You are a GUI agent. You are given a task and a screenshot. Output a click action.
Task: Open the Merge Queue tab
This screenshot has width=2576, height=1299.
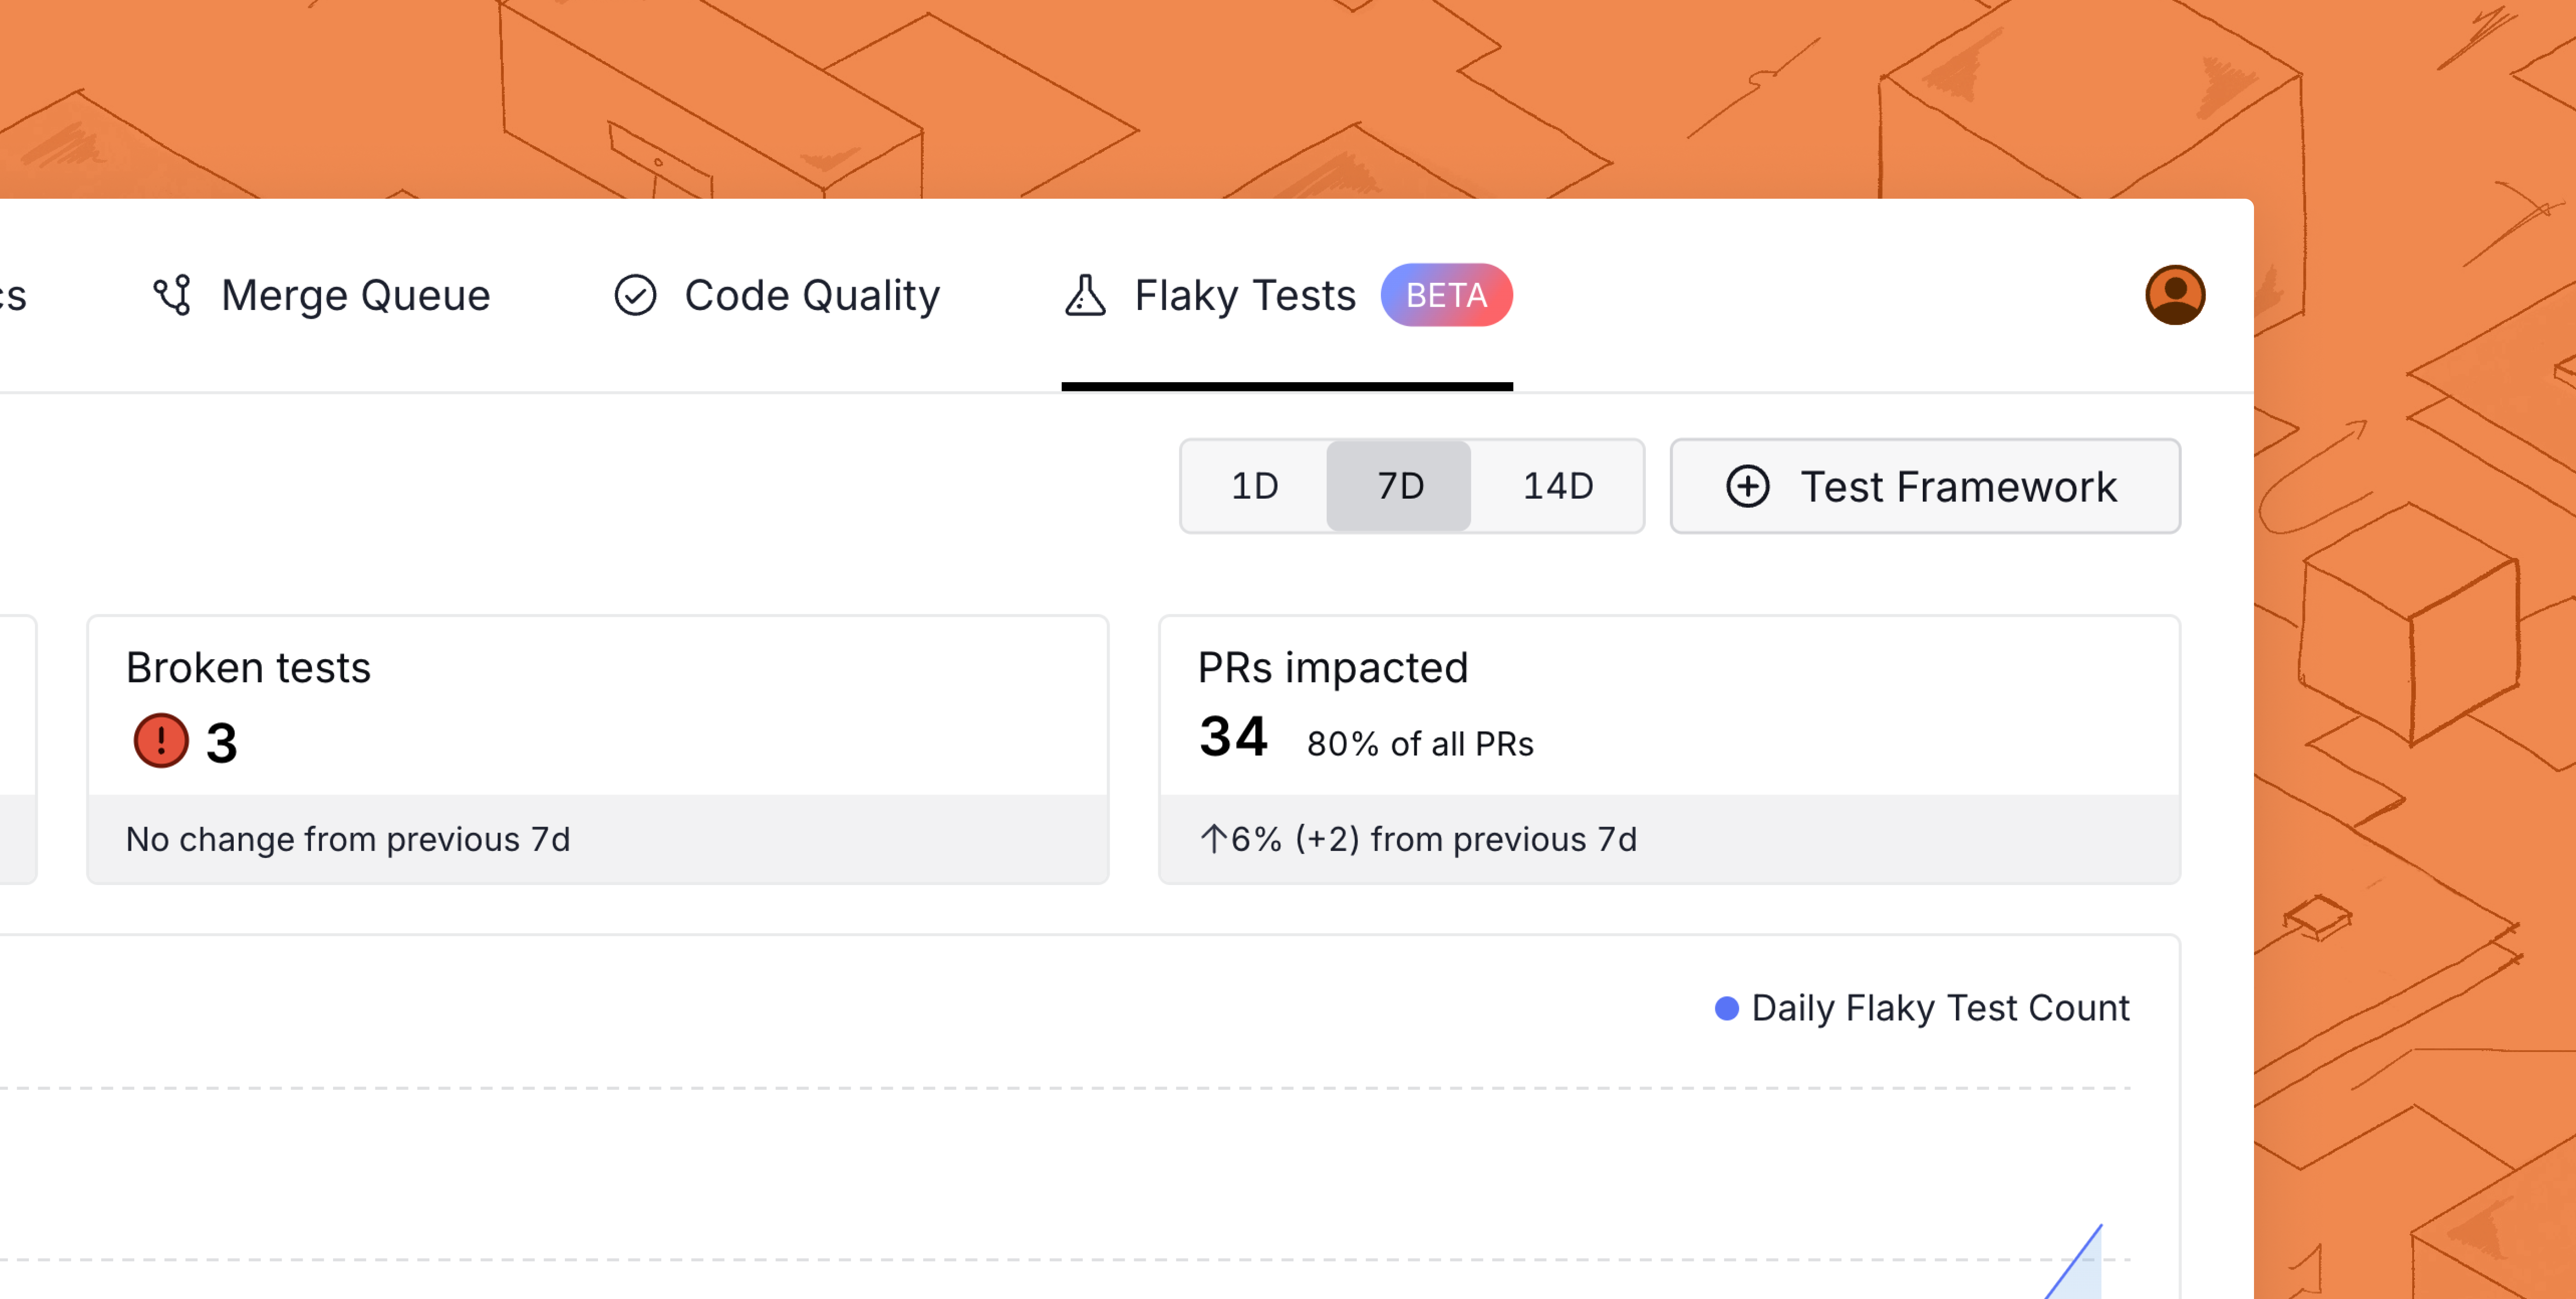(x=321, y=295)
